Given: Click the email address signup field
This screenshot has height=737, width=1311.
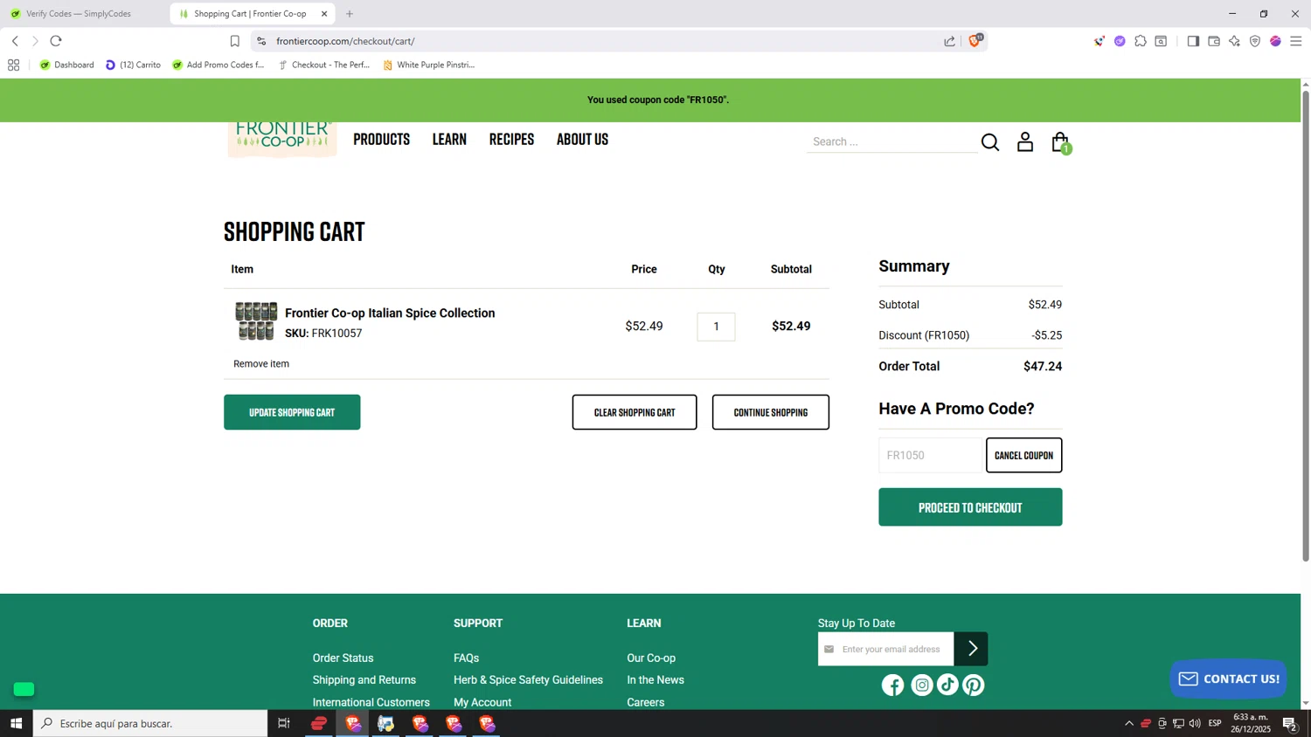Looking at the screenshot, I should (x=885, y=649).
